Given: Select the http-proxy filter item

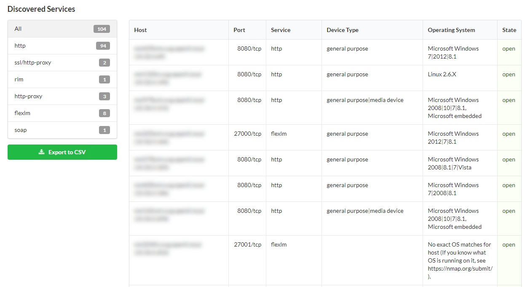Looking at the screenshot, I should tap(28, 97).
